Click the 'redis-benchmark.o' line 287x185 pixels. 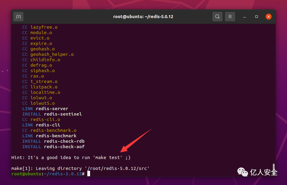[49, 130]
